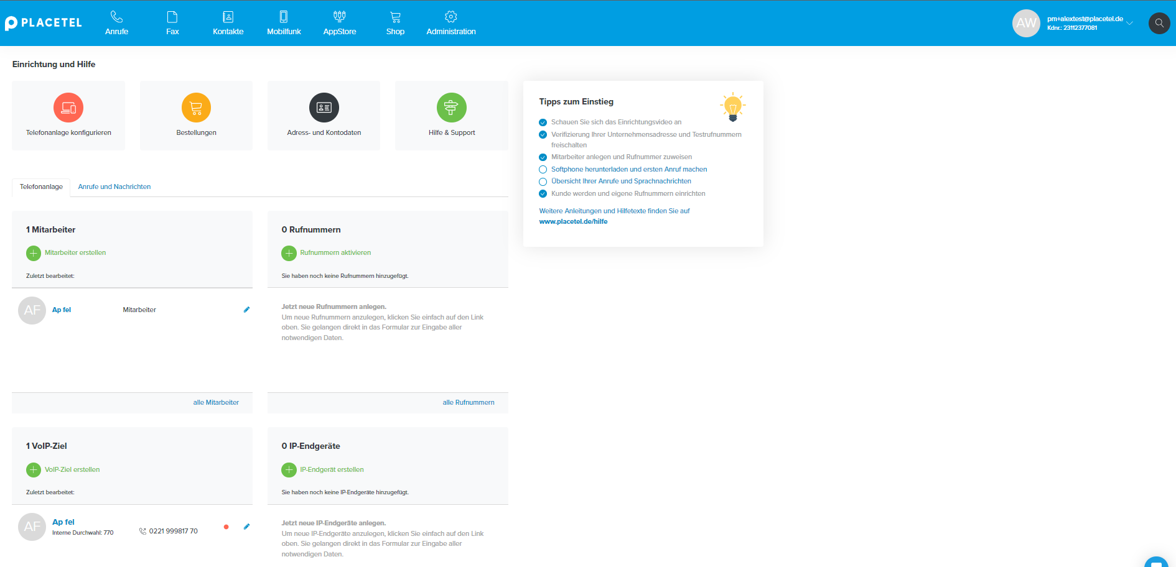Image resolution: width=1176 pixels, height=567 pixels.
Task: Click account email pm+alextest@placetel.de
Action: pyautogui.click(x=1085, y=19)
